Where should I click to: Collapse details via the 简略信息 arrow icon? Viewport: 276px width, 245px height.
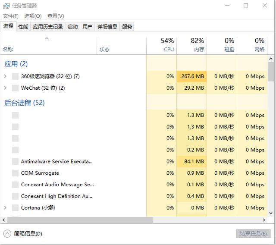click(7, 234)
